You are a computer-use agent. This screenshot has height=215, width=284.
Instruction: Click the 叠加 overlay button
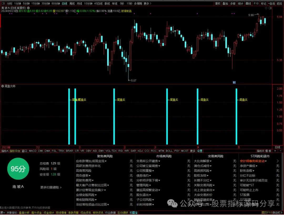click(x=225, y=3)
